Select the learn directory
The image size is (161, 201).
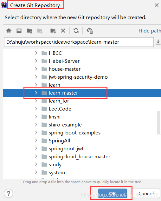pos(55,85)
